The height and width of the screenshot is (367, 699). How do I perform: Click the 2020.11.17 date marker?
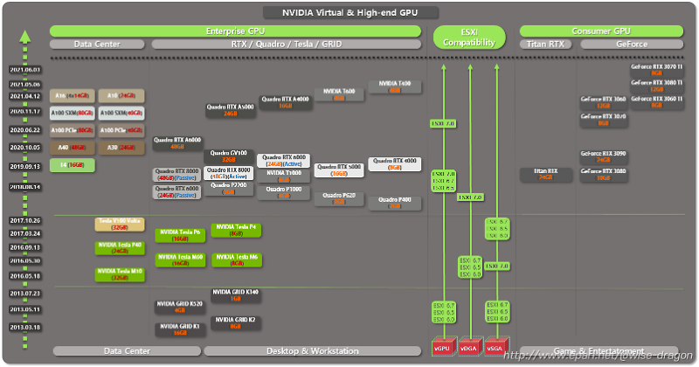[25, 112]
